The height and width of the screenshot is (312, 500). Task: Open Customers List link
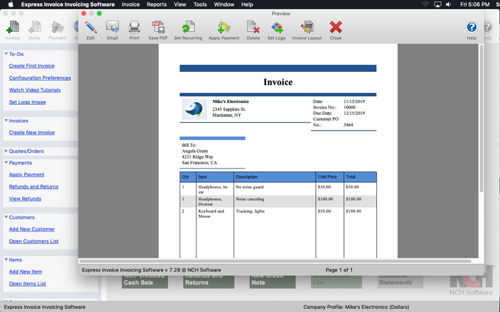[x=34, y=241]
